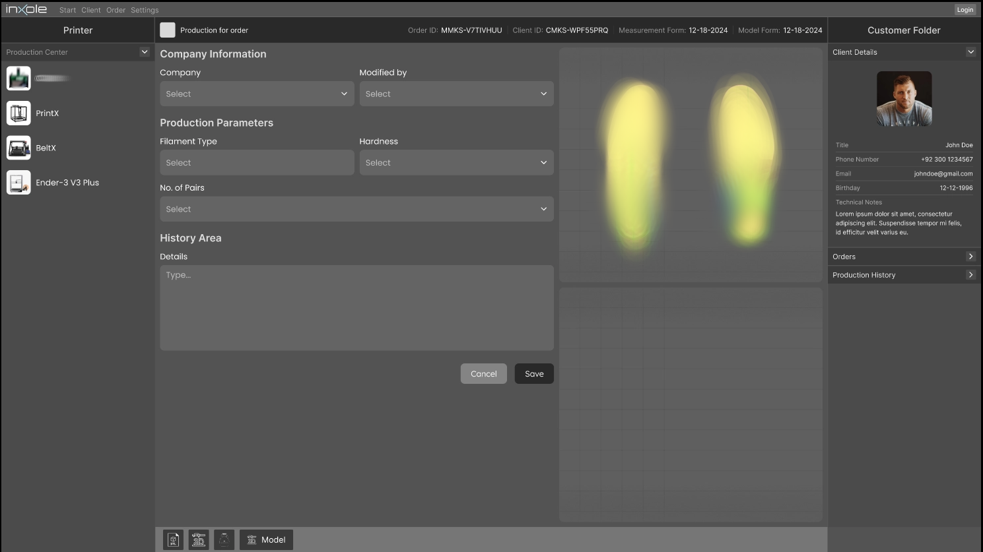This screenshot has height=552, width=983.
Task: Click the Save button
Action: pyautogui.click(x=534, y=374)
